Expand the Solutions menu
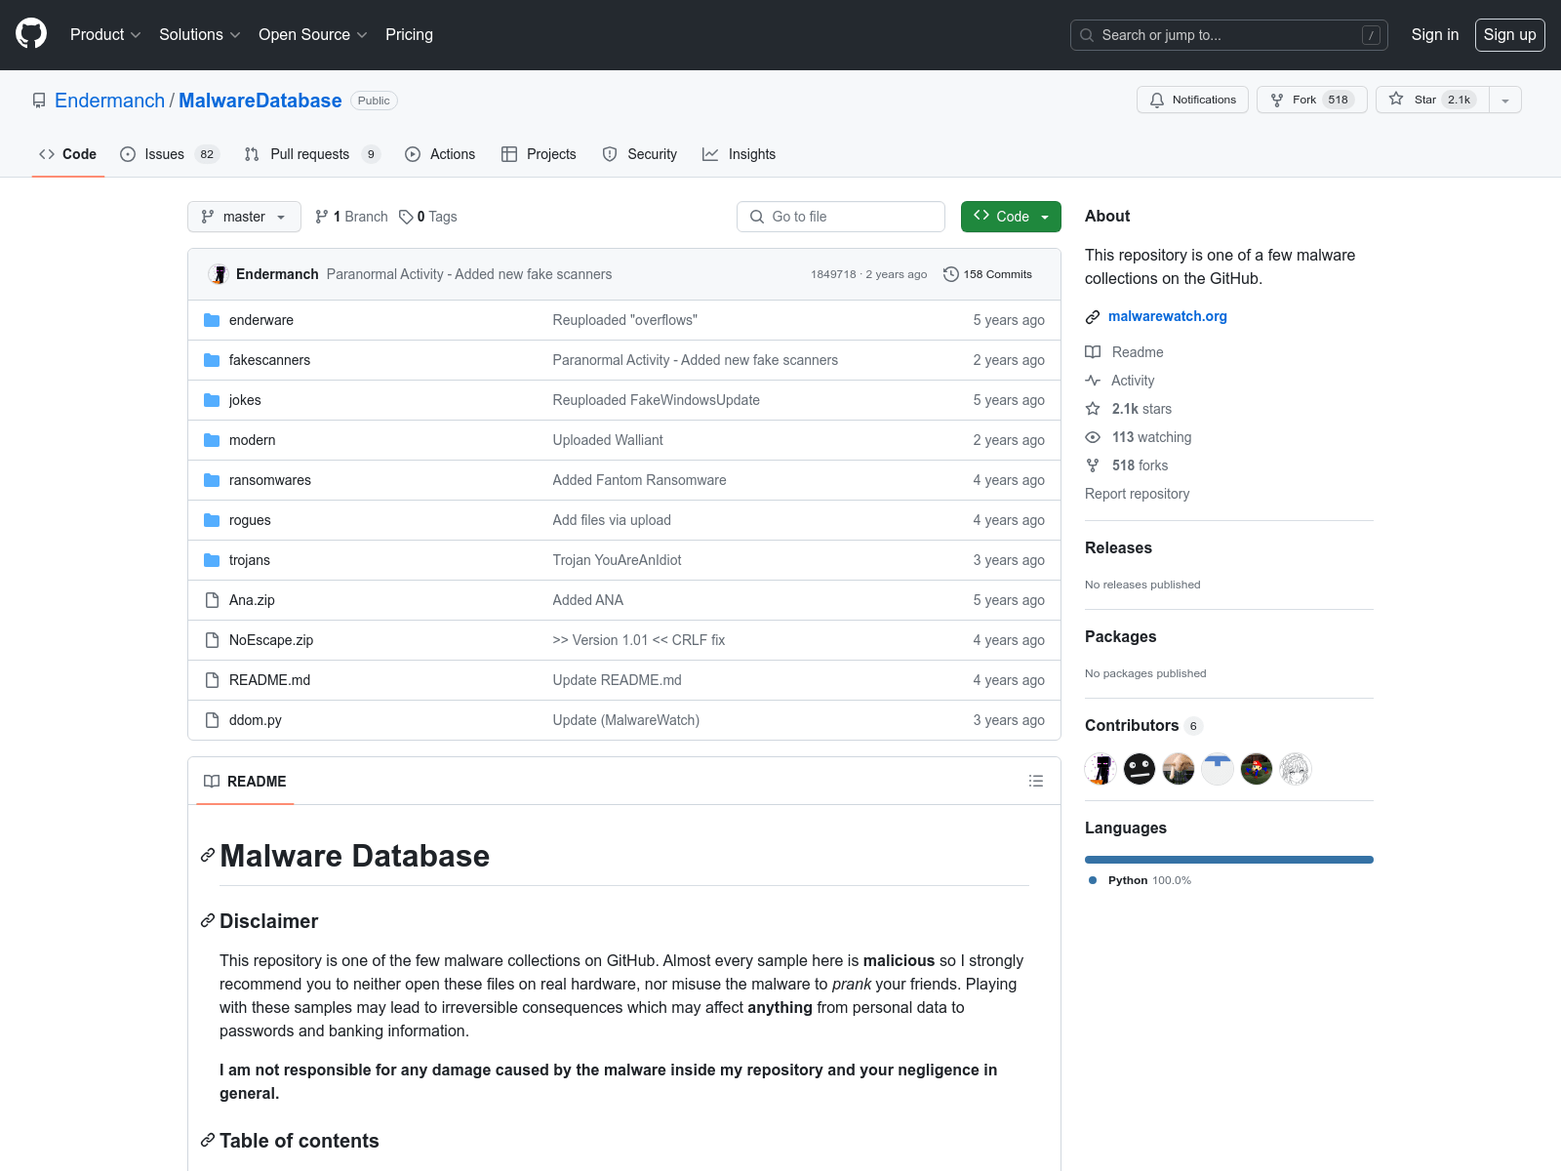Screen dimensions: 1561x1171 coord(199,34)
